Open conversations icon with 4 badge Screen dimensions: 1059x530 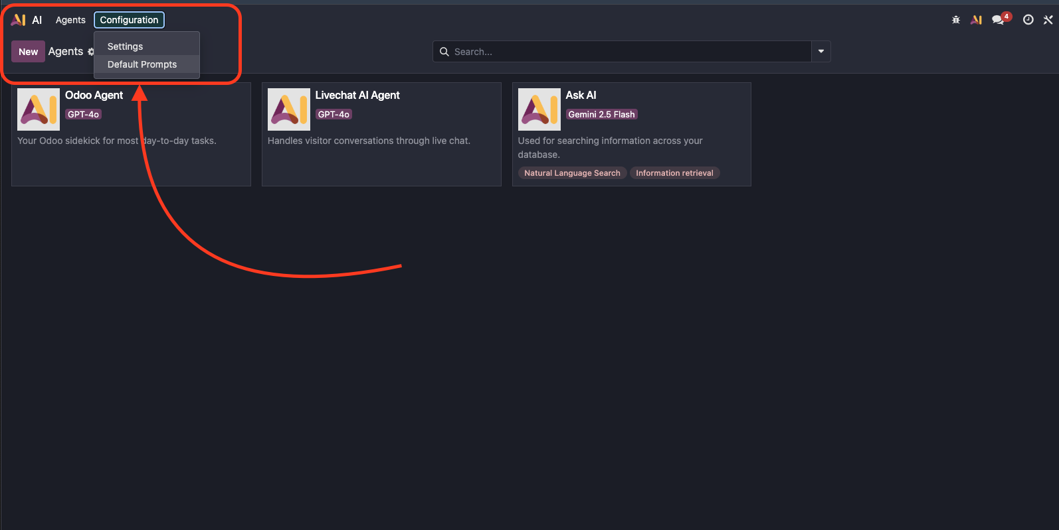point(998,20)
